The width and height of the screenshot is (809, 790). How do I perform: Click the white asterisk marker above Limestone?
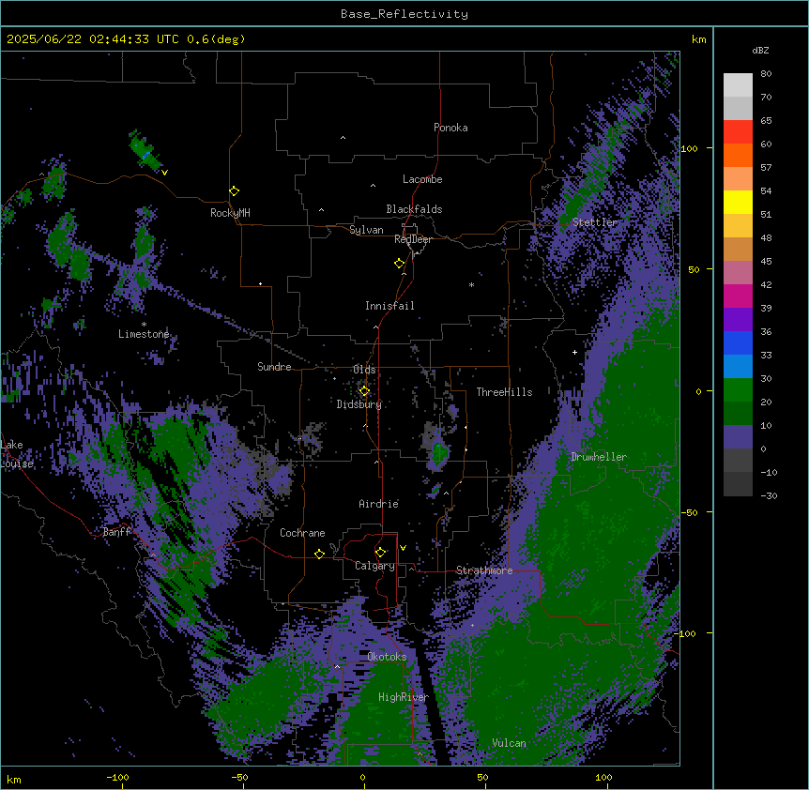(144, 324)
